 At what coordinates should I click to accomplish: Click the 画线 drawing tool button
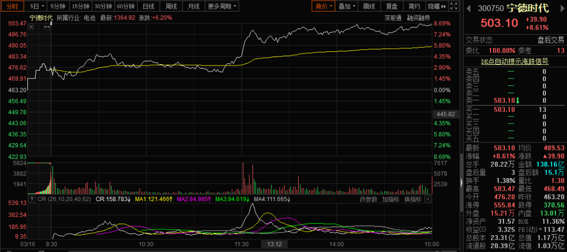[369, 6]
